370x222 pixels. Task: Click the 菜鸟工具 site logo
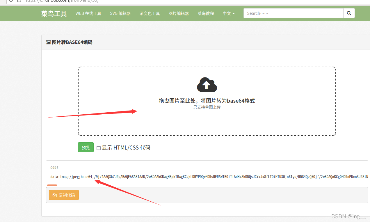click(54, 13)
